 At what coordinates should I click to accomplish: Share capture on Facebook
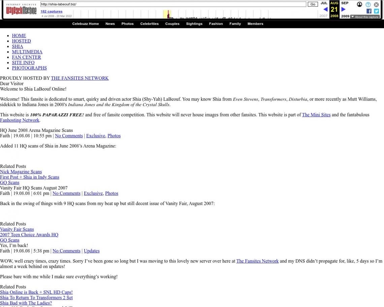coord(369,11)
